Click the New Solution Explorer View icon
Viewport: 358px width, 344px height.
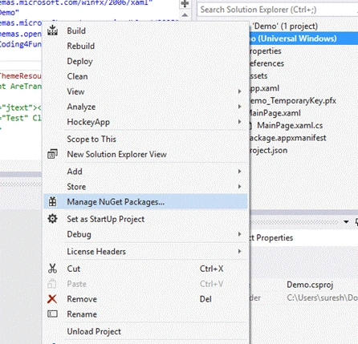(x=52, y=154)
